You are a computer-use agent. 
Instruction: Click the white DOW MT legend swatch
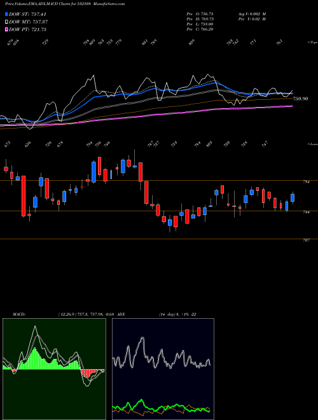click(x=7, y=22)
